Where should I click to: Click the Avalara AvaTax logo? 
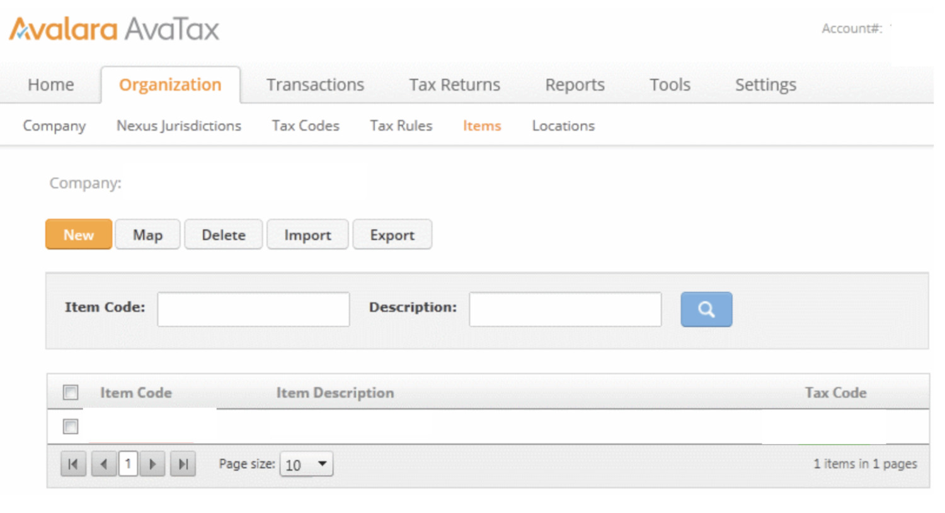pos(113,28)
